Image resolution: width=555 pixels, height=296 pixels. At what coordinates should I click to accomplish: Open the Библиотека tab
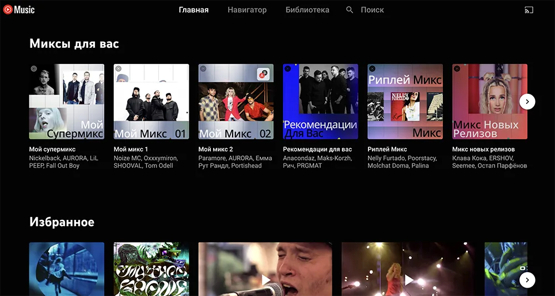307,10
